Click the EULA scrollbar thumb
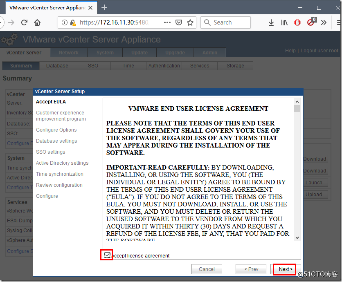 pos(297,109)
